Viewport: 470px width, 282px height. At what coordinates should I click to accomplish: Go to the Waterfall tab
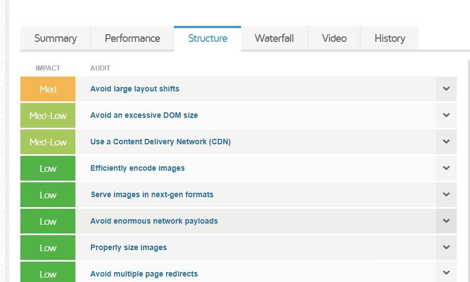[x=274, y=39]
